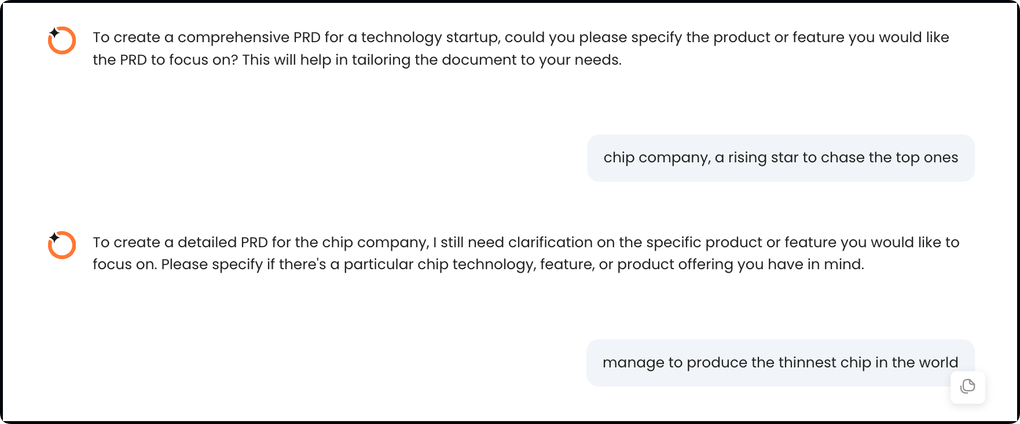Click the line starting "focus on. Please specify"
Screen dimensions: 1020x424
point(478,265)
